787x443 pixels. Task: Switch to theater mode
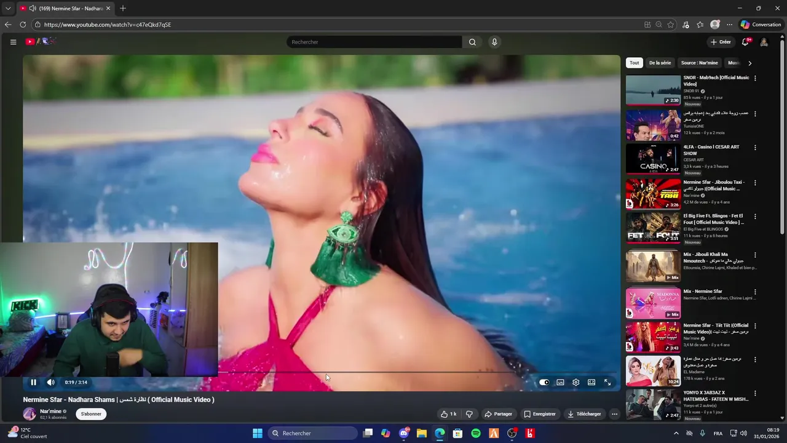coord(591,382)
